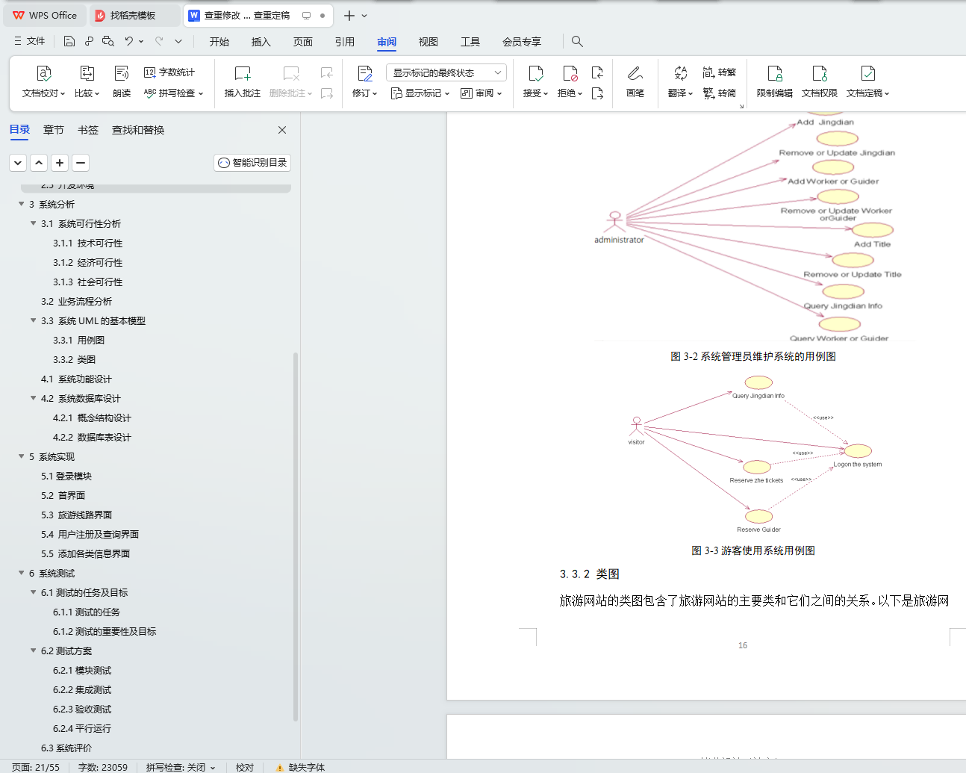The height and width of the screenshot is (773, 966).
Task: Jump to 5.1 登录模块 in the outline
Action: (x=66, y=476)
